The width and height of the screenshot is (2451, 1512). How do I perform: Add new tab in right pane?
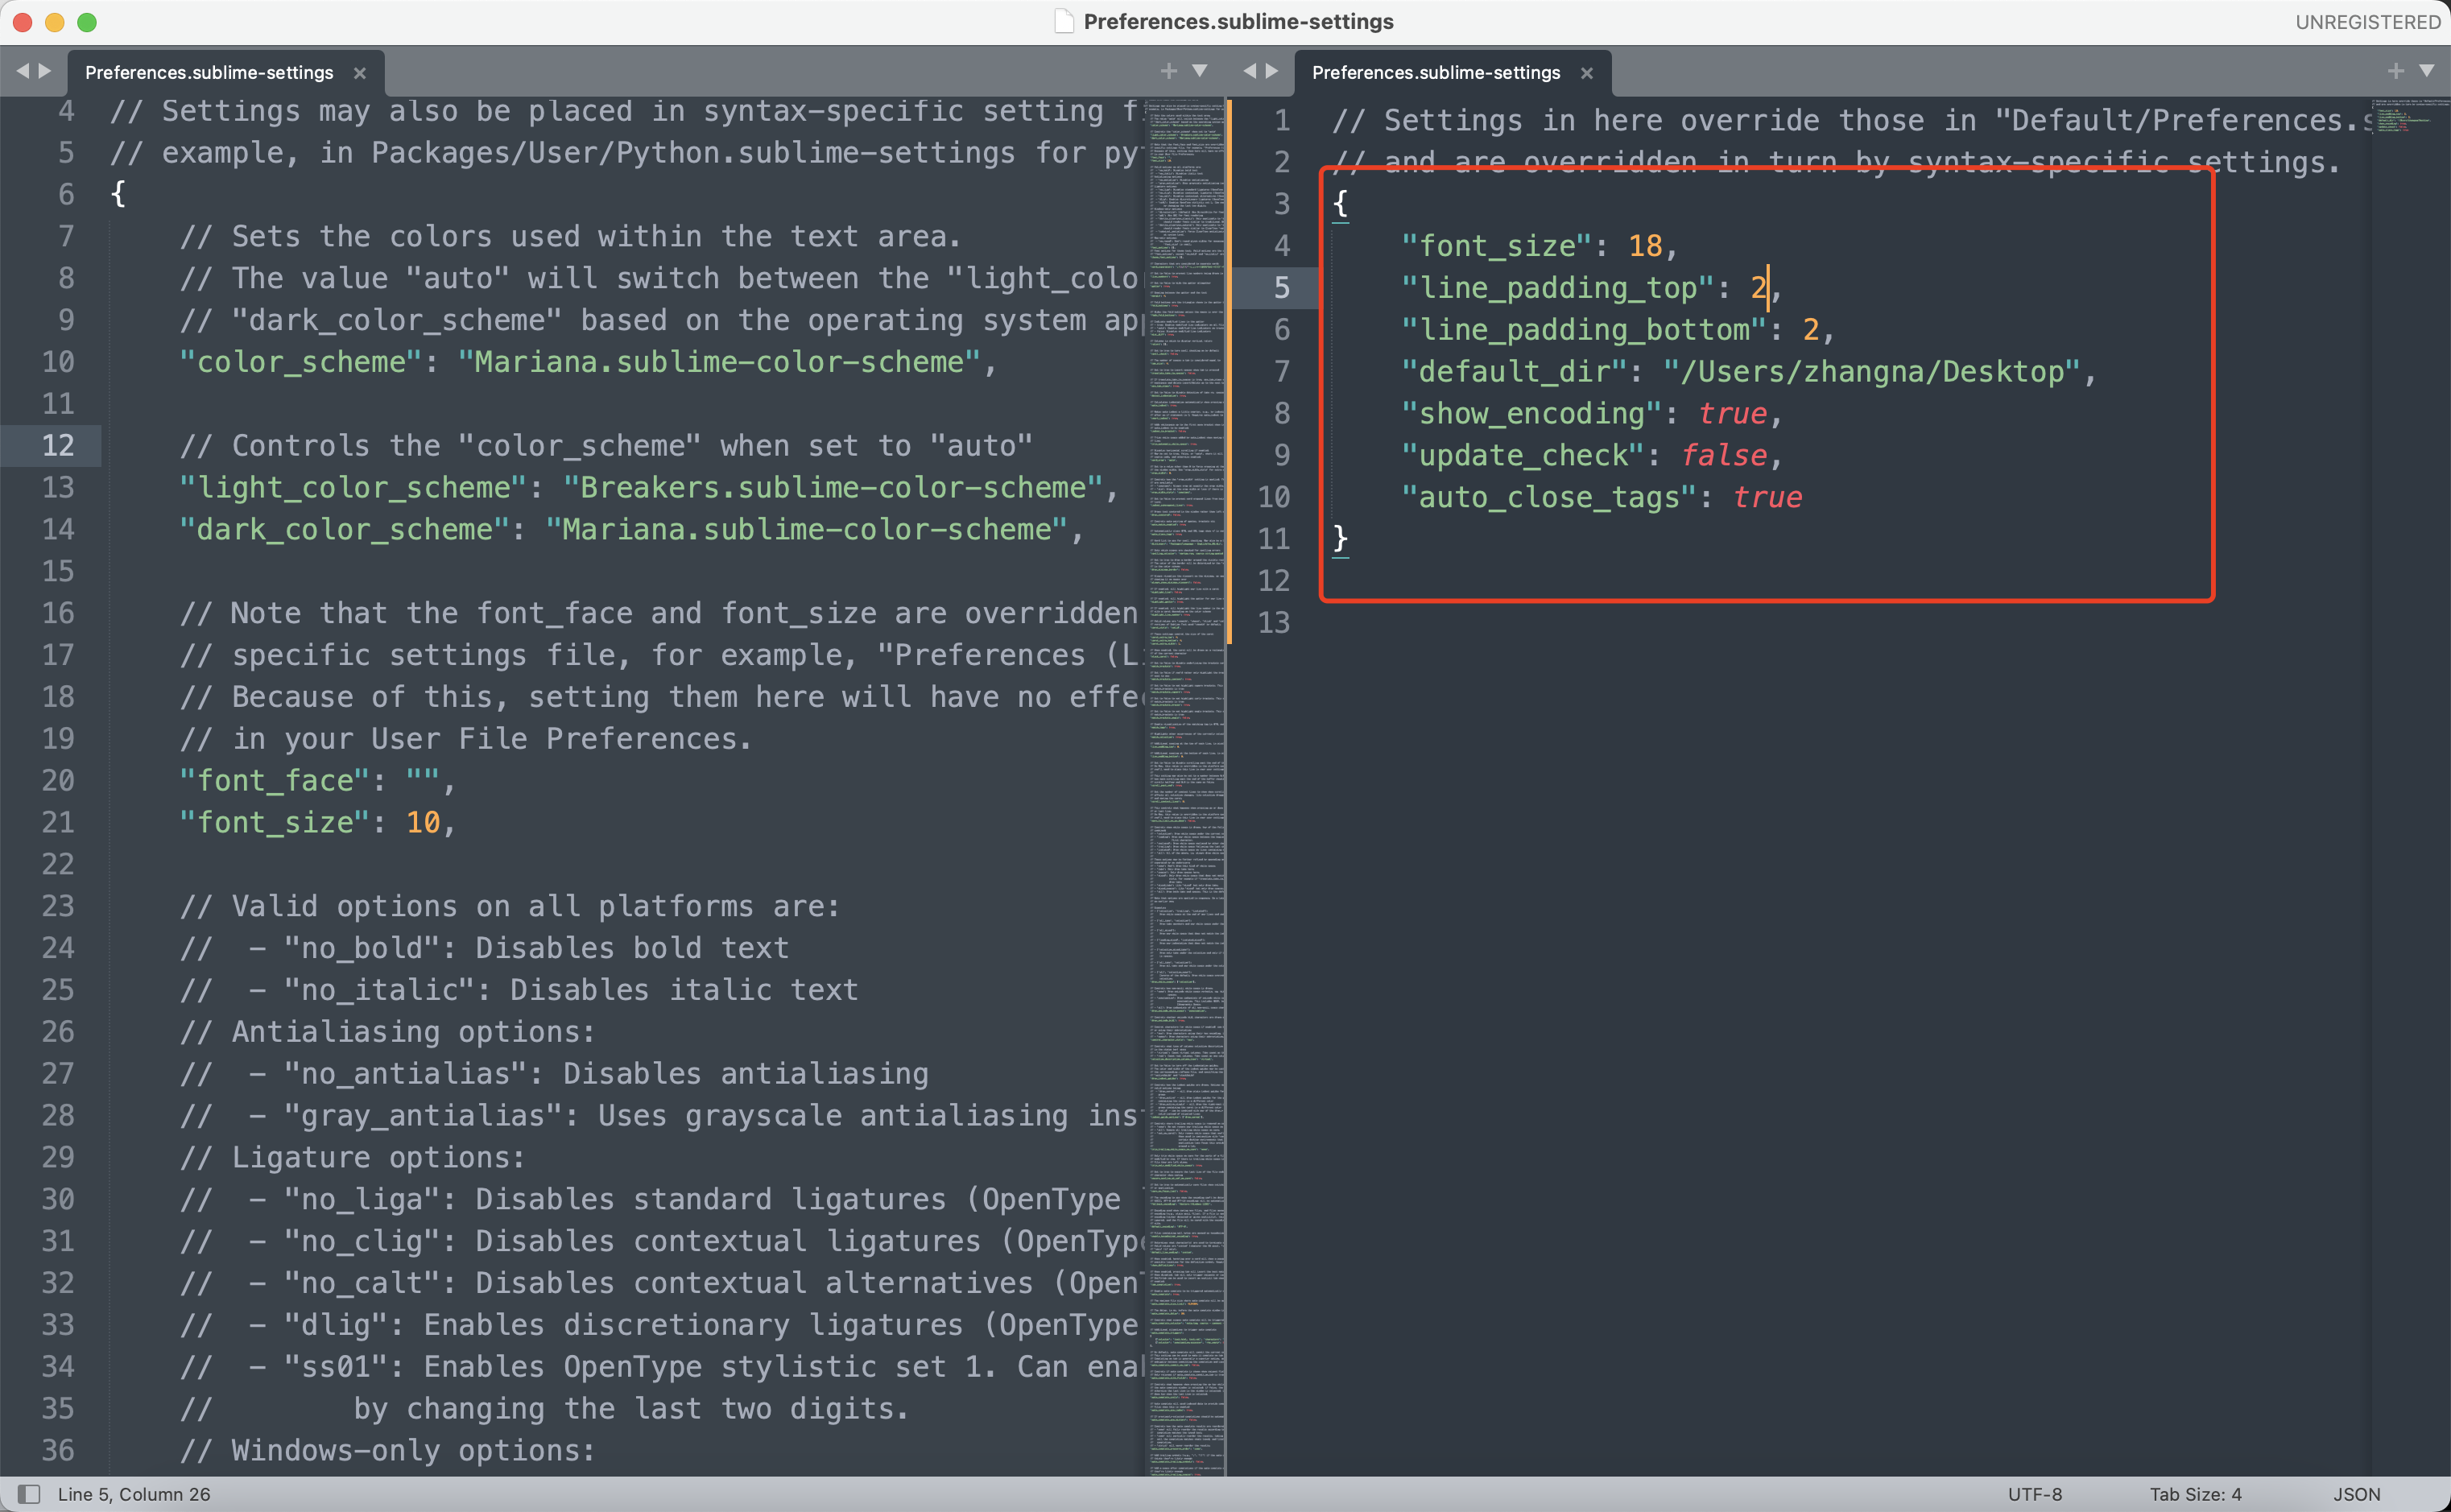pyautogui.click(x=2395, y=71)
